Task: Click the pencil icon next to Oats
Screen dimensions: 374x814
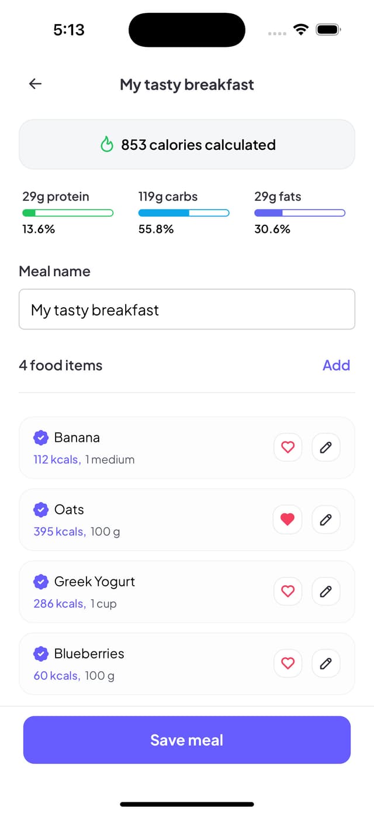Action: pos(325,519)
